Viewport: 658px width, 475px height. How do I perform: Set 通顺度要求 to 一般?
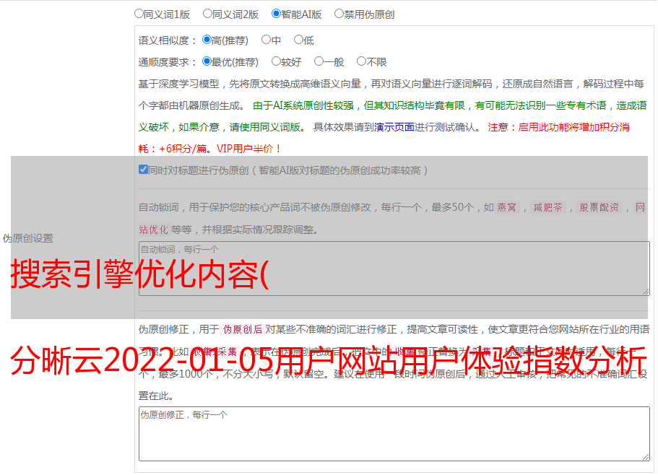pyautogui.click(x=319, y=61)
